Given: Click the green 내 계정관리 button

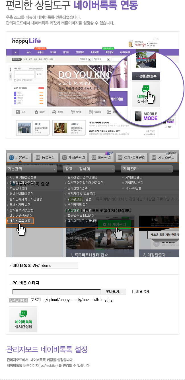Looking at the screenshot, I should pyautogui.click(x=114, y=225).
